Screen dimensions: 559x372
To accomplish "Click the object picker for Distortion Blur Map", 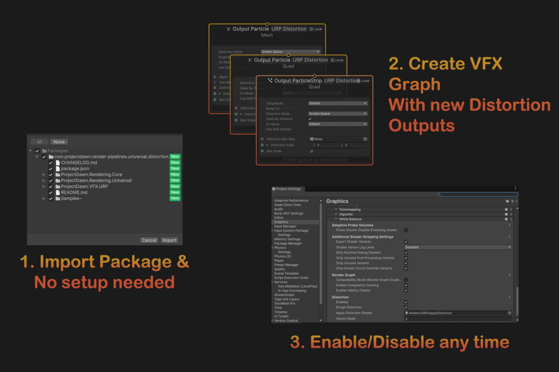I will 365,139.
